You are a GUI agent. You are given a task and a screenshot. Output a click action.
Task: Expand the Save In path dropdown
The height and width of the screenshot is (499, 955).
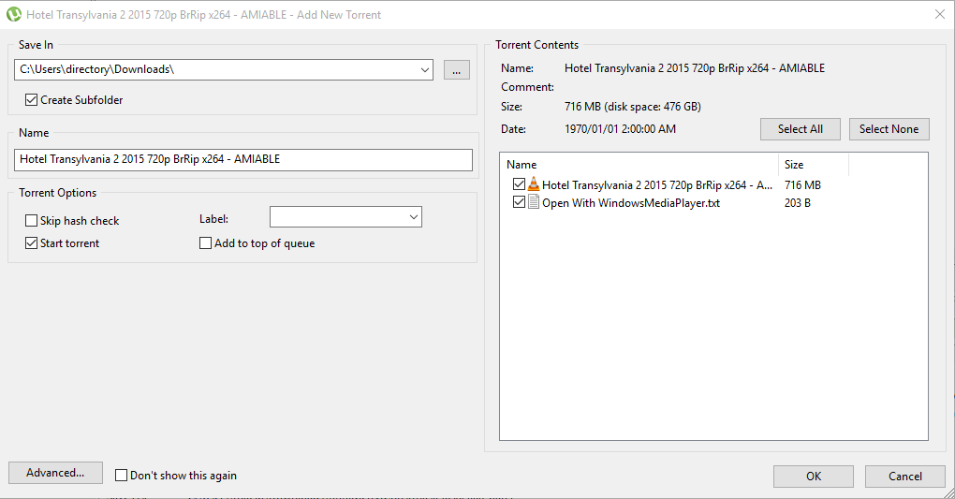(424, 69)
